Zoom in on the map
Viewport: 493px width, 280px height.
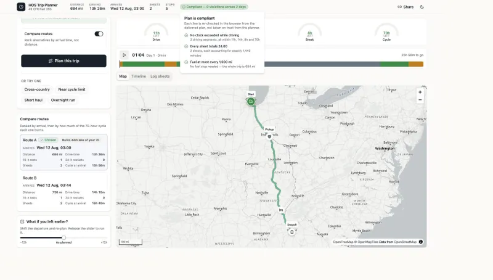420,92
